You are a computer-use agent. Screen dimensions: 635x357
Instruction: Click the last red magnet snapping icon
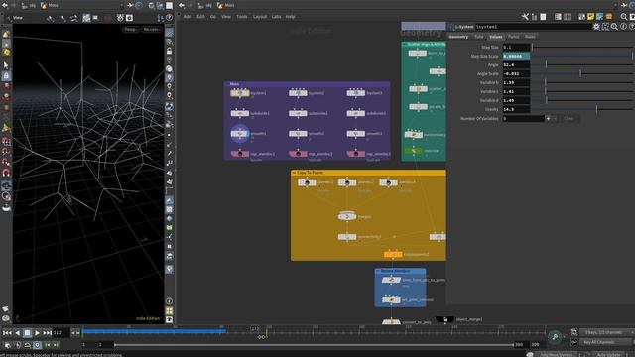[6, 173]
